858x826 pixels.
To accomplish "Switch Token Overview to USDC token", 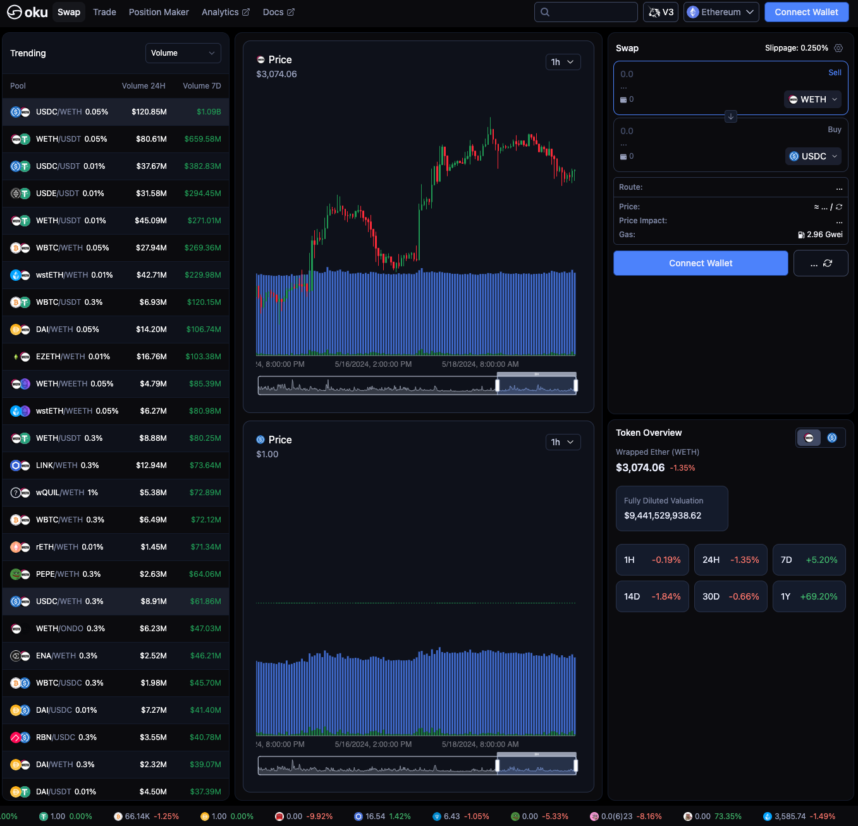I will 832,438.
